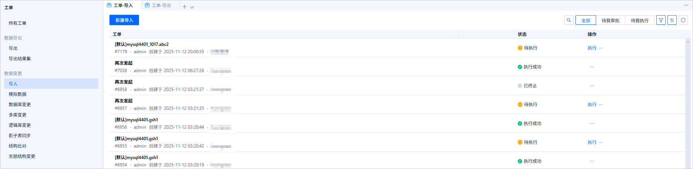Screen dimensions: 693x169
Task: Click the plus icon to add tab
Action: click(185, 6)
